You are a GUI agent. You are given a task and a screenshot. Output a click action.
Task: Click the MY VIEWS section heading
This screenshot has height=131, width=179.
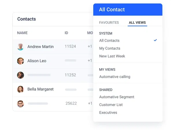point(107,69)
